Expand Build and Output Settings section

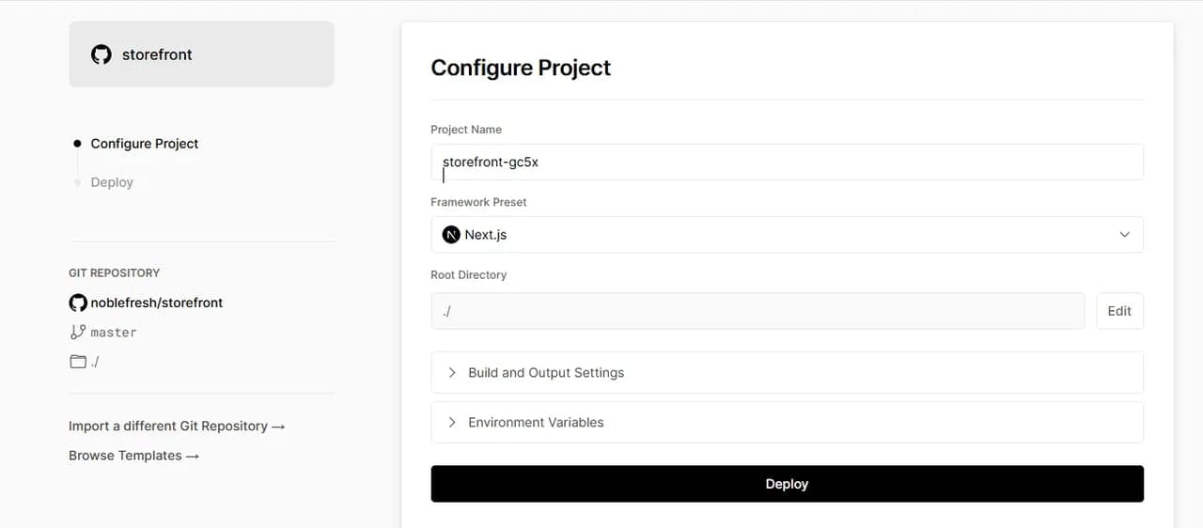[x=787, y=372]
